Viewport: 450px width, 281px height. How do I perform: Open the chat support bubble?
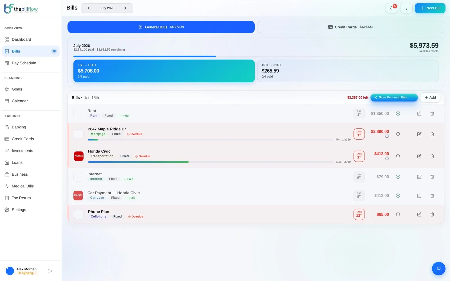coord(438,269)
